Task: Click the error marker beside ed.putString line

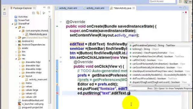Action: pyautogui.click(x=57, y=93)
